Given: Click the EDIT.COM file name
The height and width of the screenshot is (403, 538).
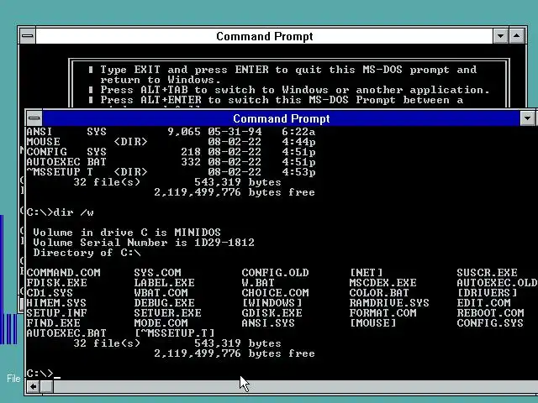Looking at the screenshot, I should point(484,303).
